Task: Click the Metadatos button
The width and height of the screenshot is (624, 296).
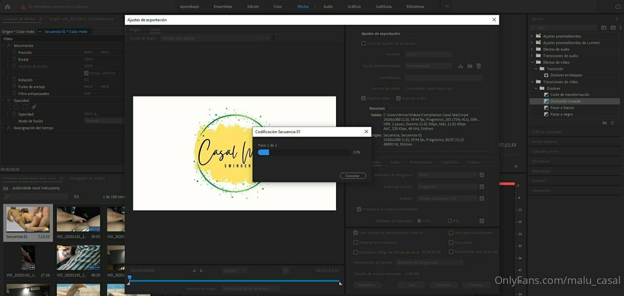Action: [x=368, y=285]
